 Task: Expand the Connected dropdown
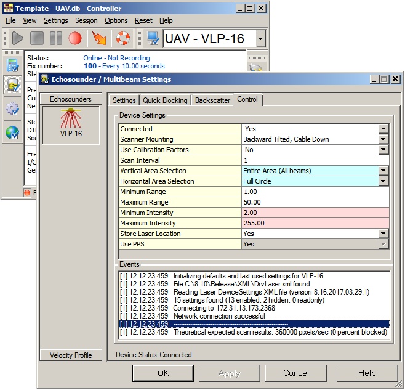point(383,129)
